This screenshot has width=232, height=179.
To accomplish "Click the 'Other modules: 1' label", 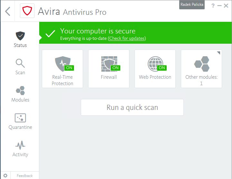I will (x=201, y=80).
